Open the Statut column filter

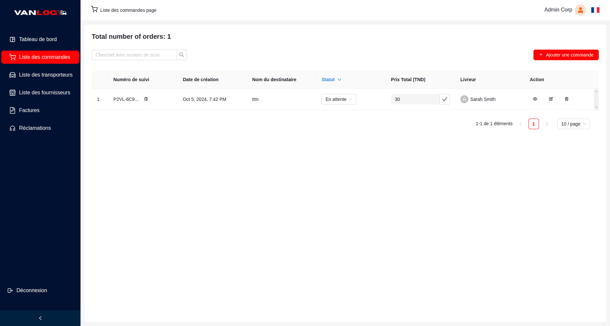click(x=340, y=80)
